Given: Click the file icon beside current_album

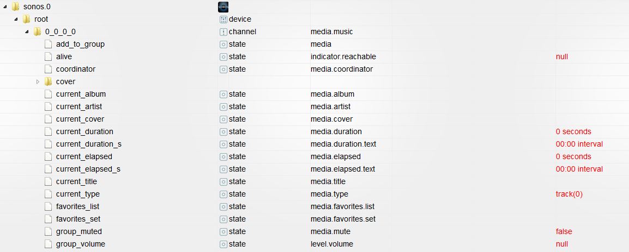Looking at the screenshot, I should point(49,94).
